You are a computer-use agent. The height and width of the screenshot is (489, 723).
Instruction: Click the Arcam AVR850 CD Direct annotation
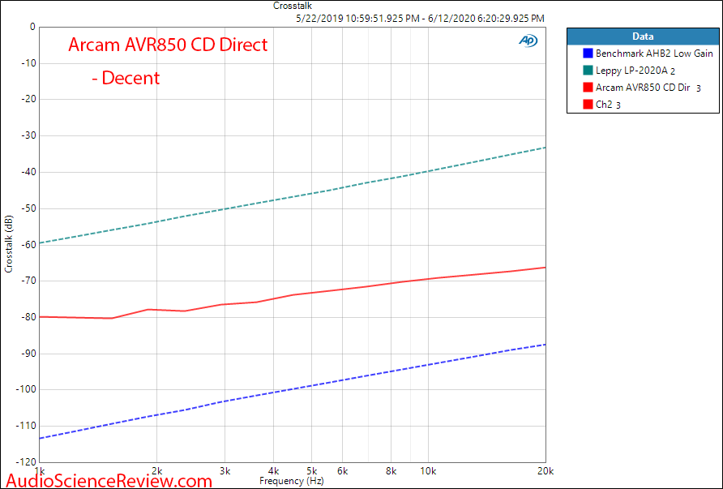(x=168, y=45)
